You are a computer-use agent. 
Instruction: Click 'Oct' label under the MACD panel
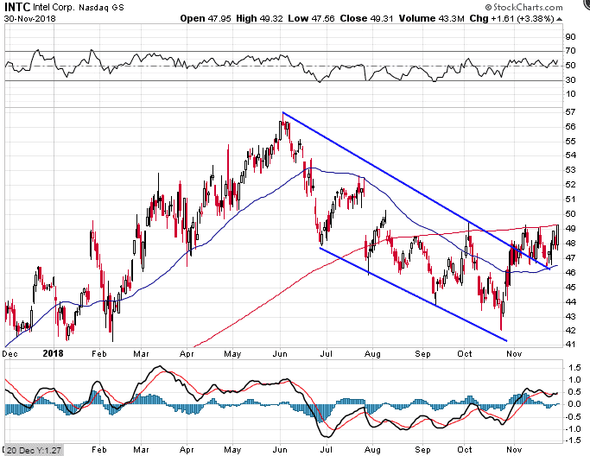click(x=465, y=450)
